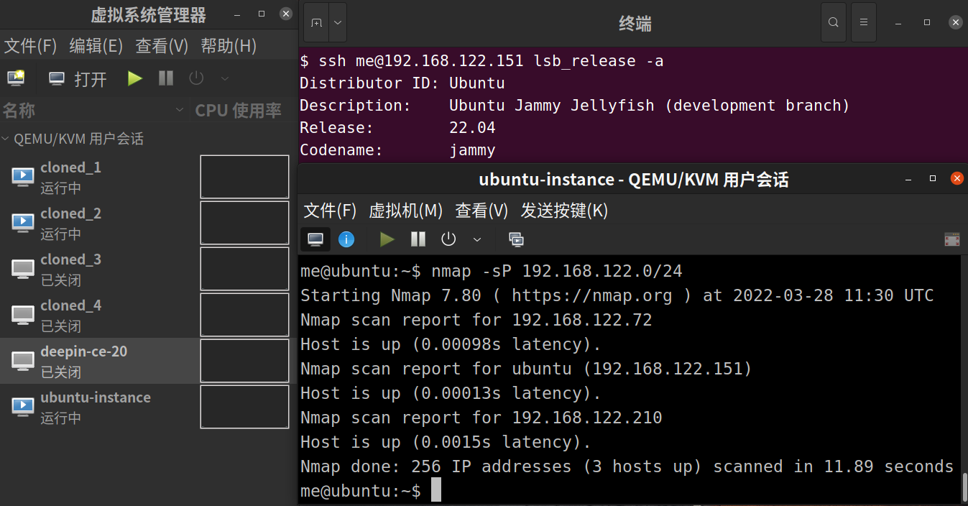Click the ubuntu-instance CPU usage graph
Screen dimensions: 968x506
(x=244, y=407)
